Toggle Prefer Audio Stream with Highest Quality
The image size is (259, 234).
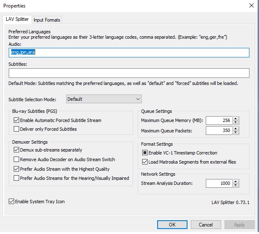click(17, 169)
